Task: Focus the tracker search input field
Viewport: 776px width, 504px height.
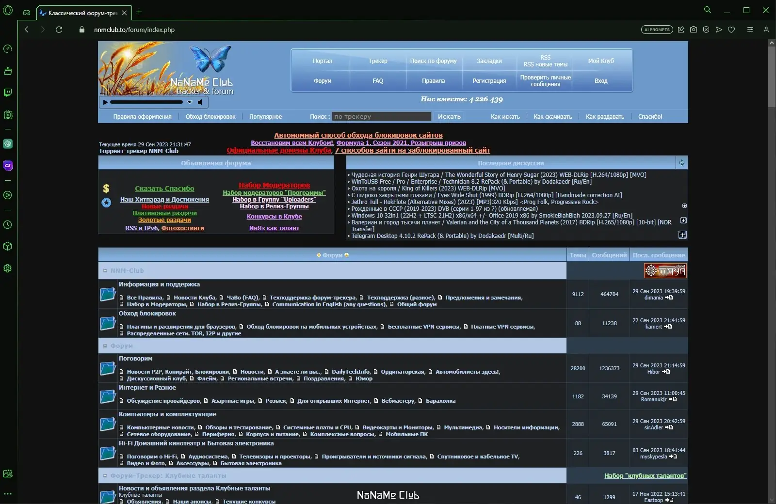Action: [382, 116]
